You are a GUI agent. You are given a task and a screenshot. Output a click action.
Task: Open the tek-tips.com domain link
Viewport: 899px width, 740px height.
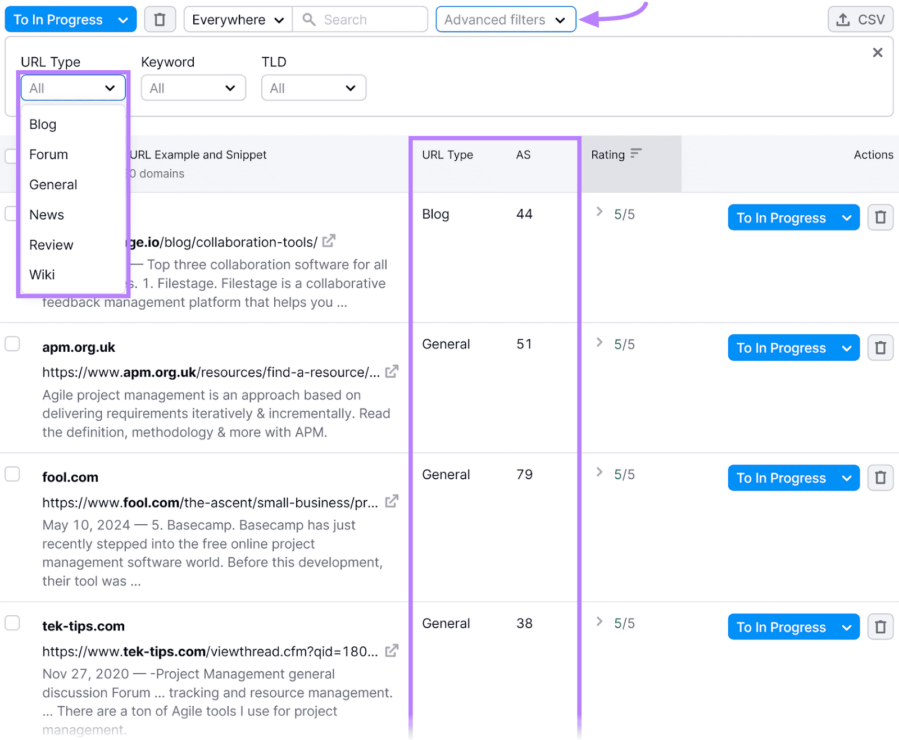pyautogui.click(x=84, y=626)
